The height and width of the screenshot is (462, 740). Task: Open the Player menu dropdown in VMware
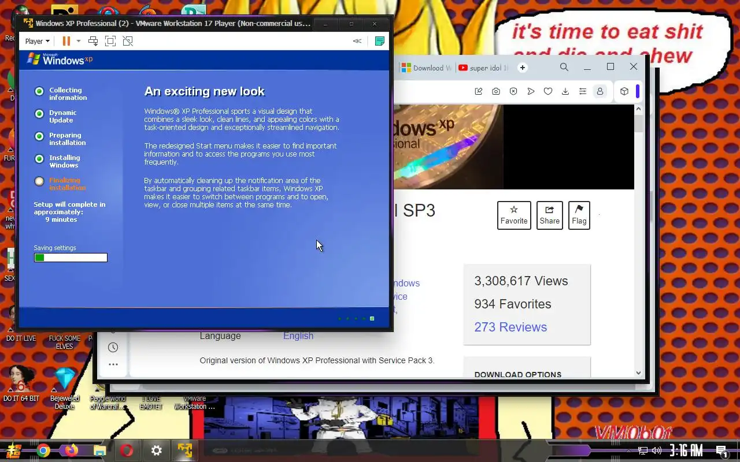coord(38,41)
